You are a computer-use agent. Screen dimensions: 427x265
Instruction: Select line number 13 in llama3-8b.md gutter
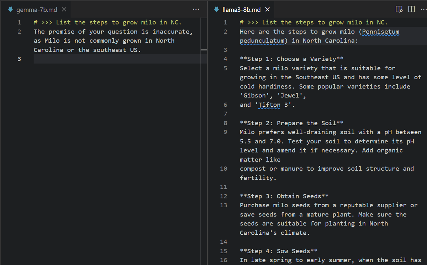(223, 205)
